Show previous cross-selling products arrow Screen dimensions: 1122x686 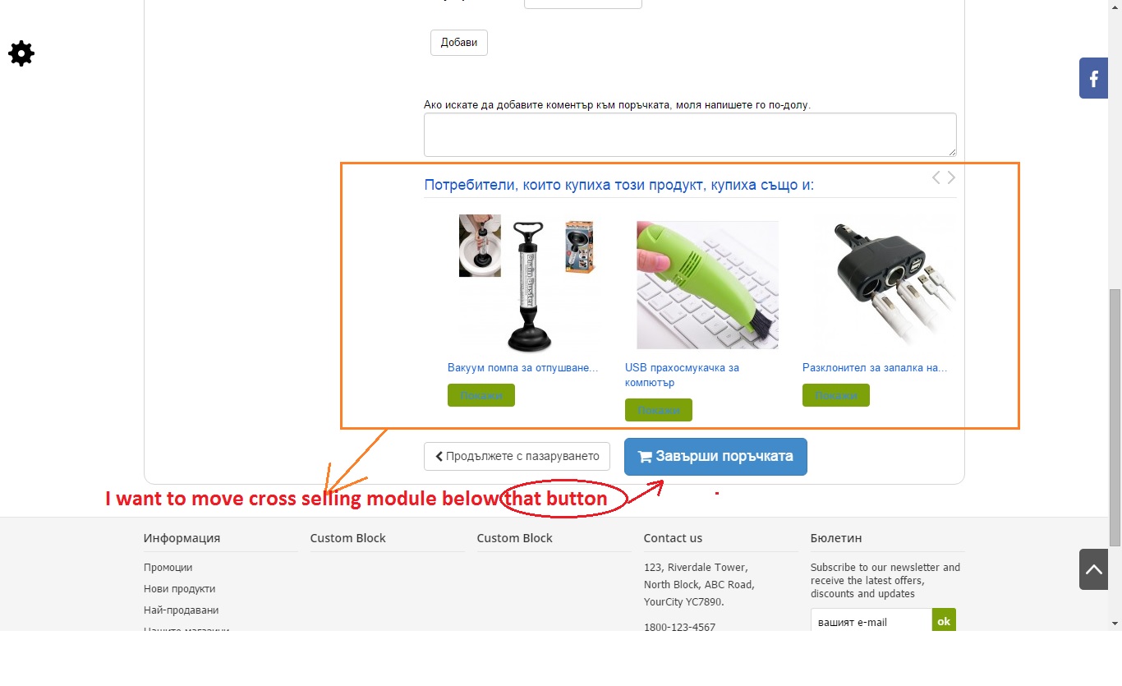click(936, 177)
